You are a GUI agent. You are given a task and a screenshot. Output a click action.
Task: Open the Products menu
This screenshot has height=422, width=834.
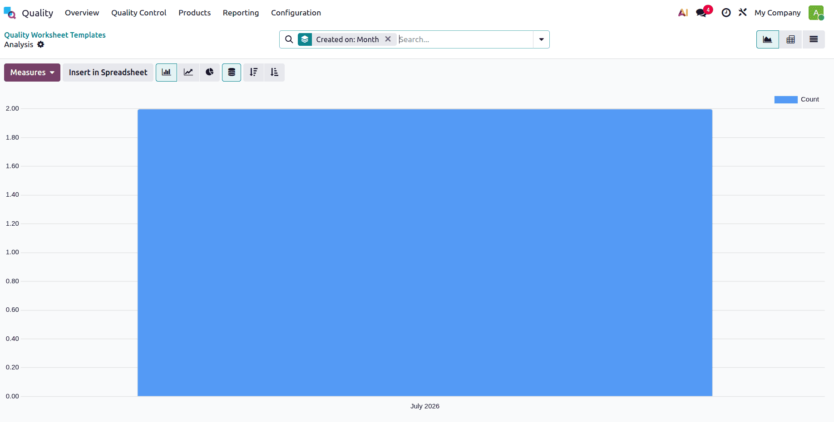[194, 13]
